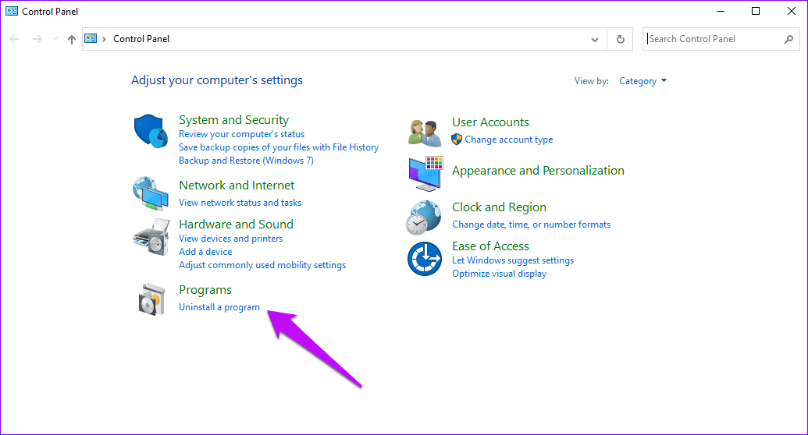Screen dimensions: 808x435
Task: Maximize the Control Panel window
Action: 756,11
